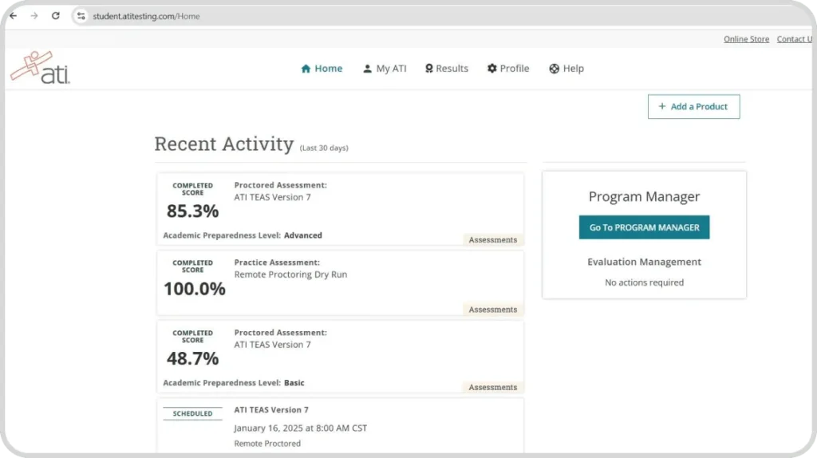Click the browser back arrow
Image resolution: width=817 pixels, height=458 pixels.
click(x=14, y=16)
